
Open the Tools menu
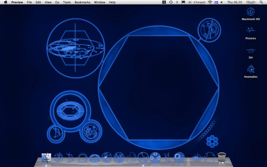(x=67, y=2)
